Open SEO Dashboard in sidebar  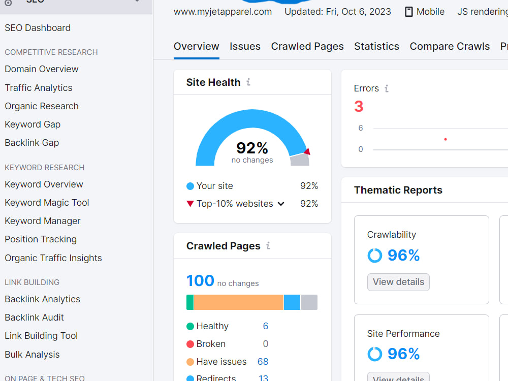pos(38,28)
